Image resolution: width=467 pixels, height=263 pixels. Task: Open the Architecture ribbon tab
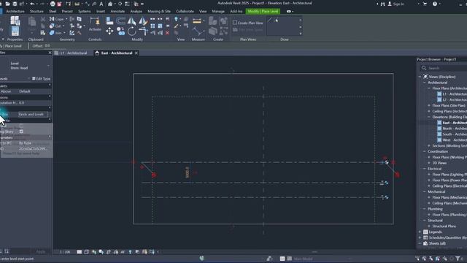pyautogui.click(x=15, y=12)
